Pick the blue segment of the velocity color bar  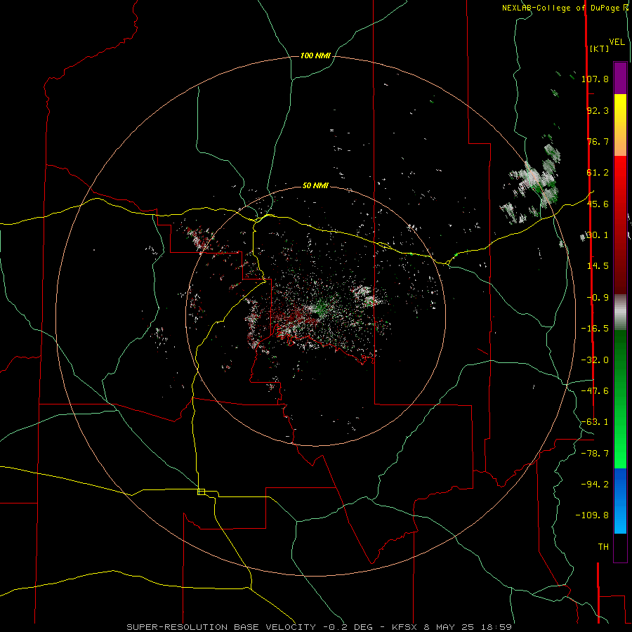(620, 501)
